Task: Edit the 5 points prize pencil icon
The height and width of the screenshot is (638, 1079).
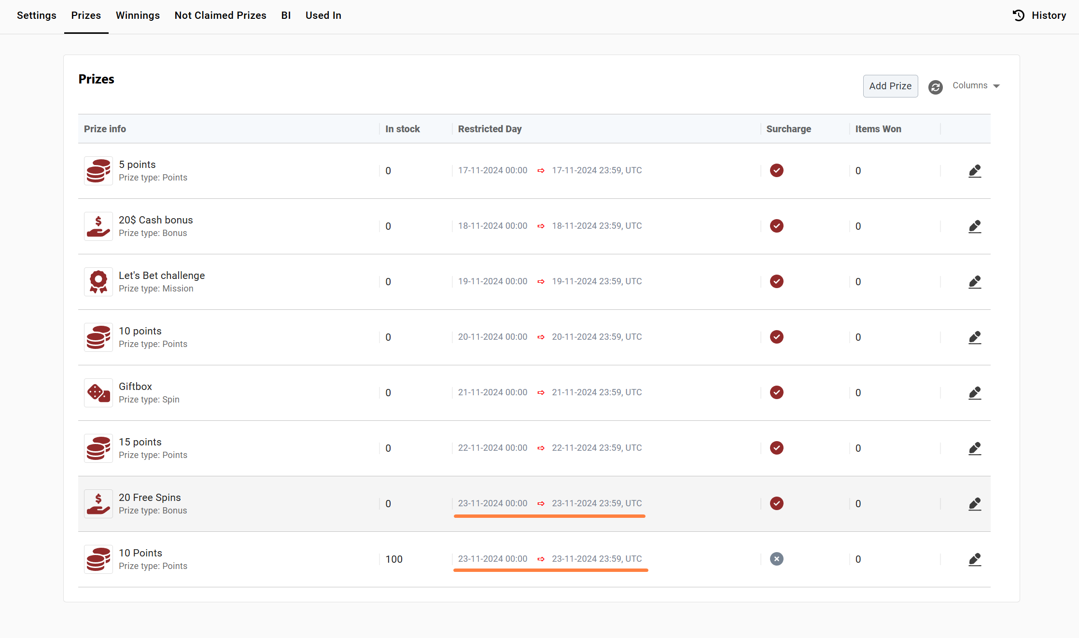Action: pos(975,171)
